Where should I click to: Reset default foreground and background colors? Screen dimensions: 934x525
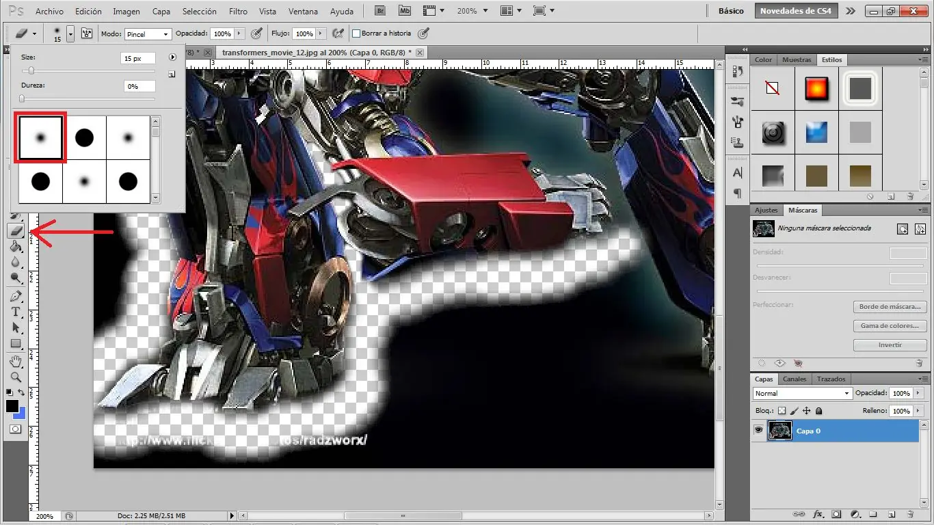[x=10, y=392]
